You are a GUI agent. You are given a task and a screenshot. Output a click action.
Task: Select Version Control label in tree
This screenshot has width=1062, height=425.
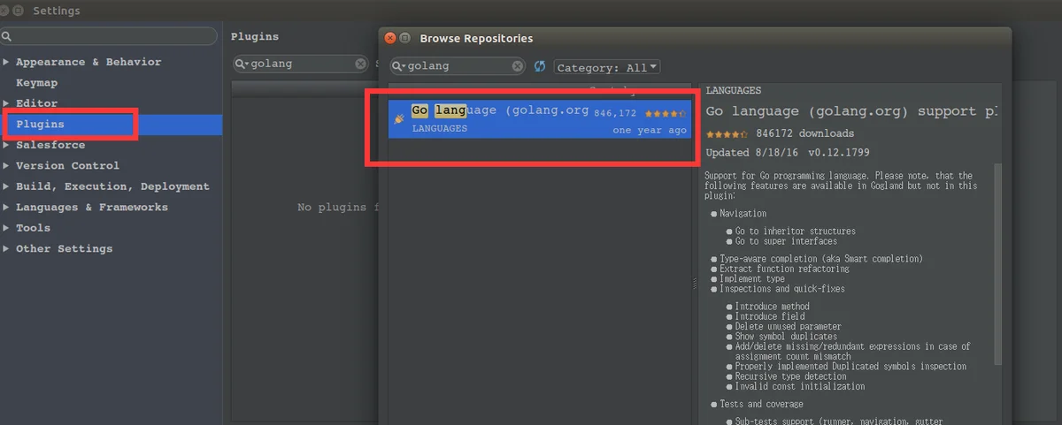[67, 165]
